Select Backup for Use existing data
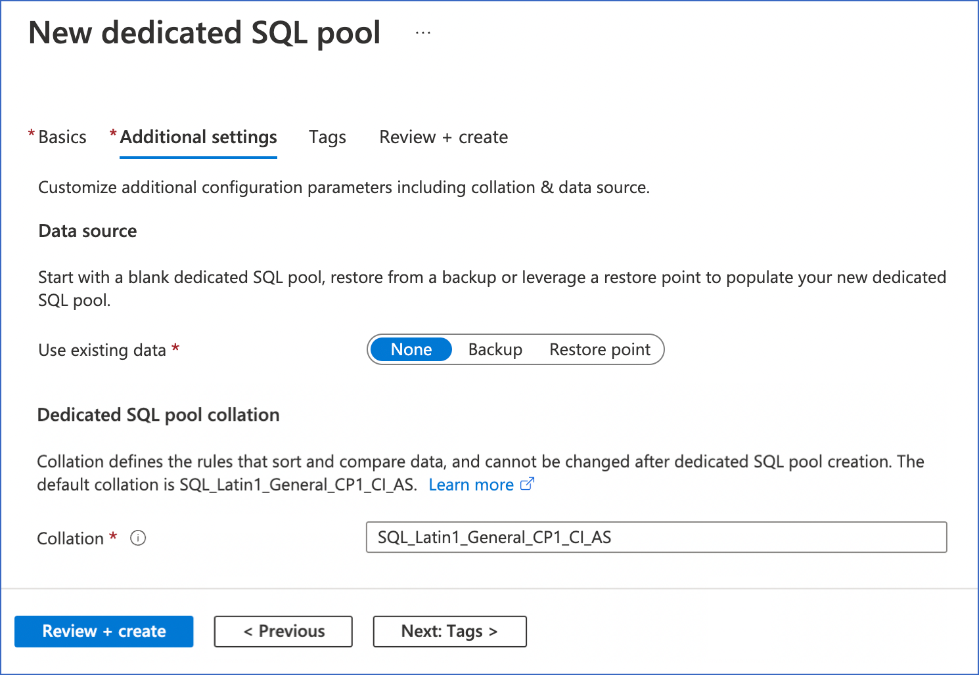This screenshot has height=675, width=979. [495, 349]
